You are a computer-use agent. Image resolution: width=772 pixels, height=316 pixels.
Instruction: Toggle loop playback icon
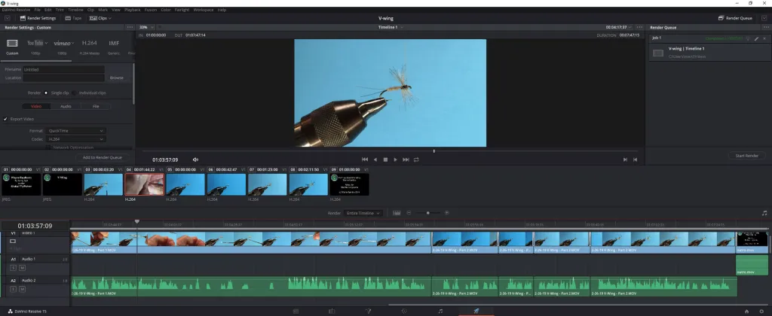click(415, 160)
